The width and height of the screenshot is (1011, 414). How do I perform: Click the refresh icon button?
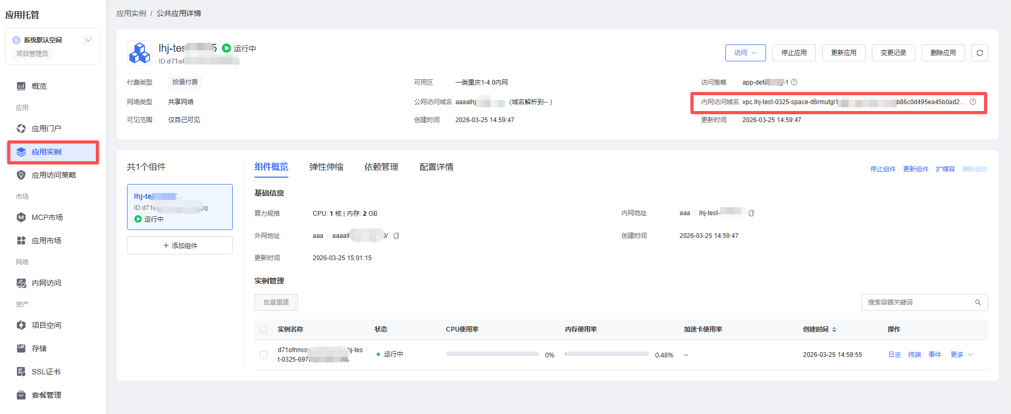coord(979,53)
